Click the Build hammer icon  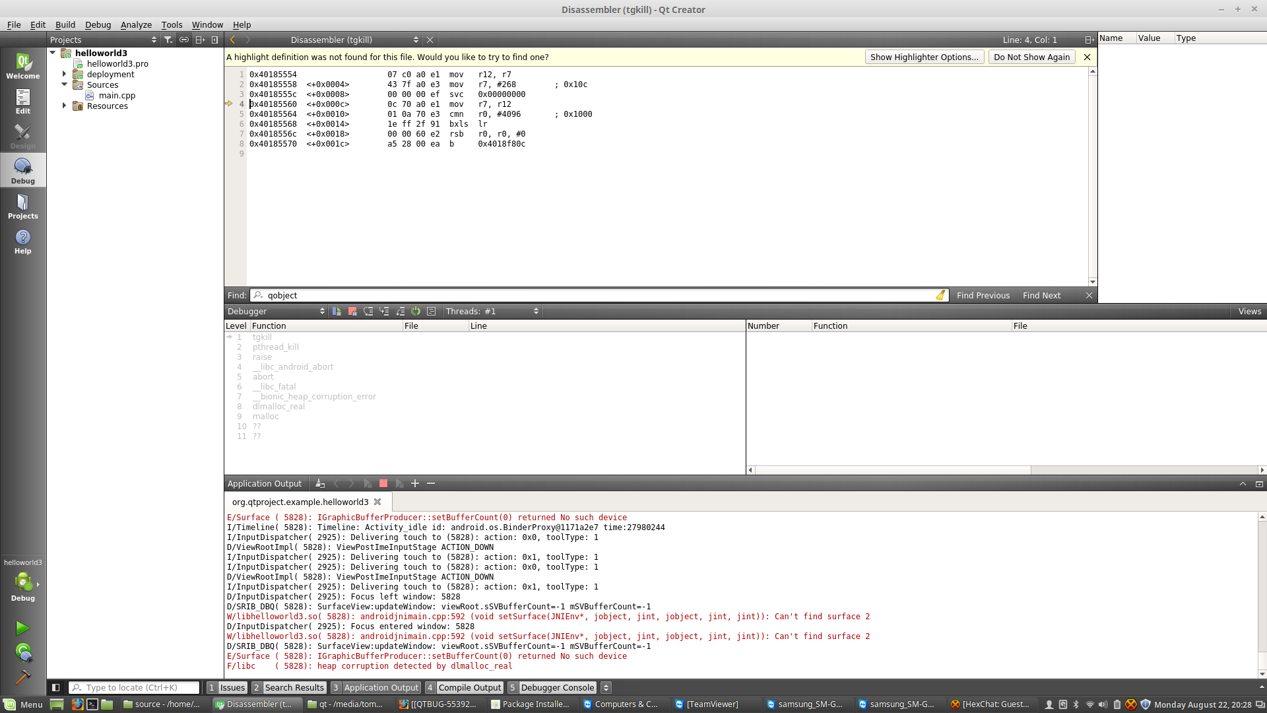point(22,677)
